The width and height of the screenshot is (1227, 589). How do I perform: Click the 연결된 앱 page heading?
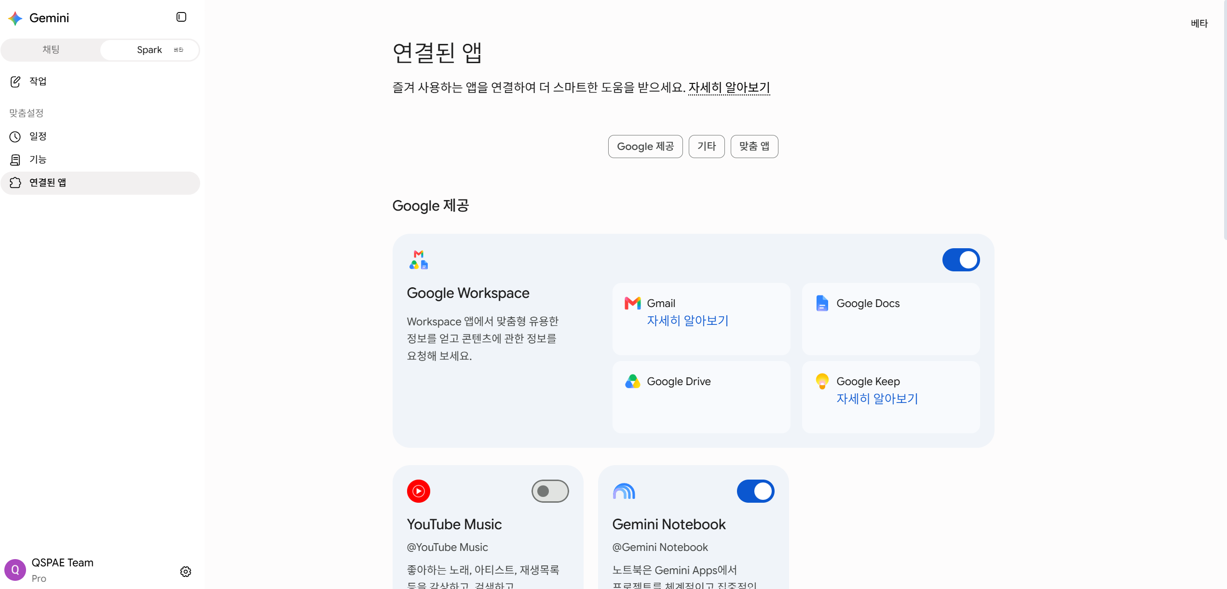[x=437, y=52]
